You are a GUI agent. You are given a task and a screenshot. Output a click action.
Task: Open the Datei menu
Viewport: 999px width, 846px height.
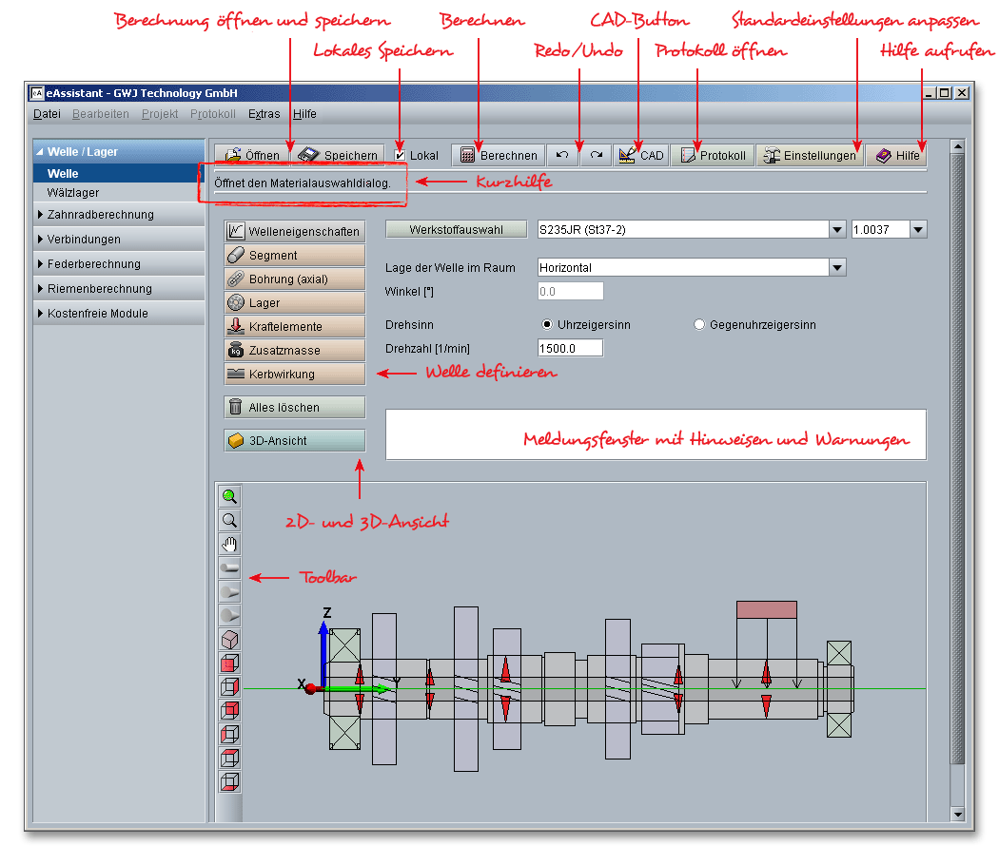pyautogui.click(x=46, y=114)
